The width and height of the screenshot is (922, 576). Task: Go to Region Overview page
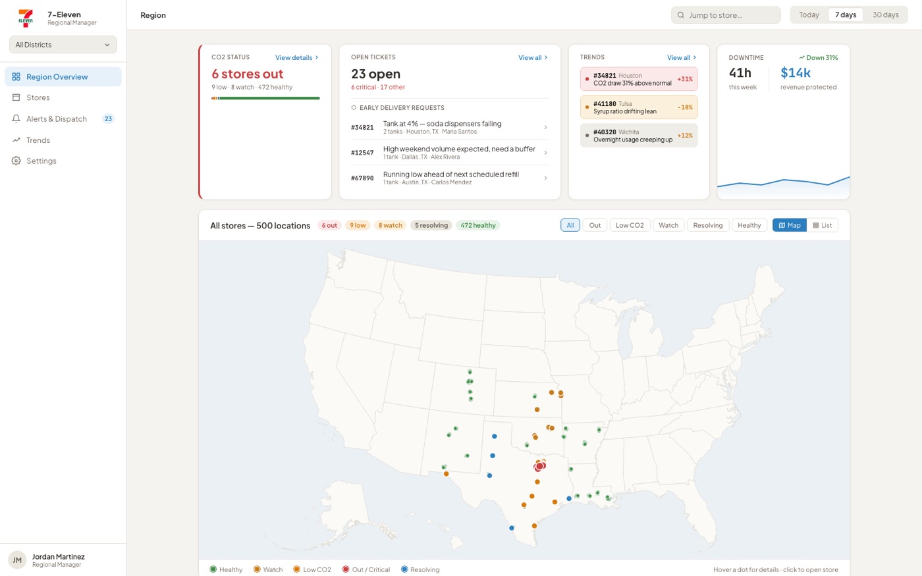[x=63, y=77]
